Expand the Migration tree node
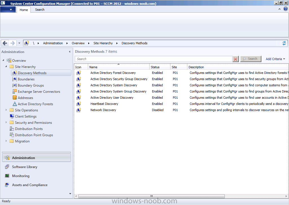Screen dimensions: 289x205 (6, 141)
